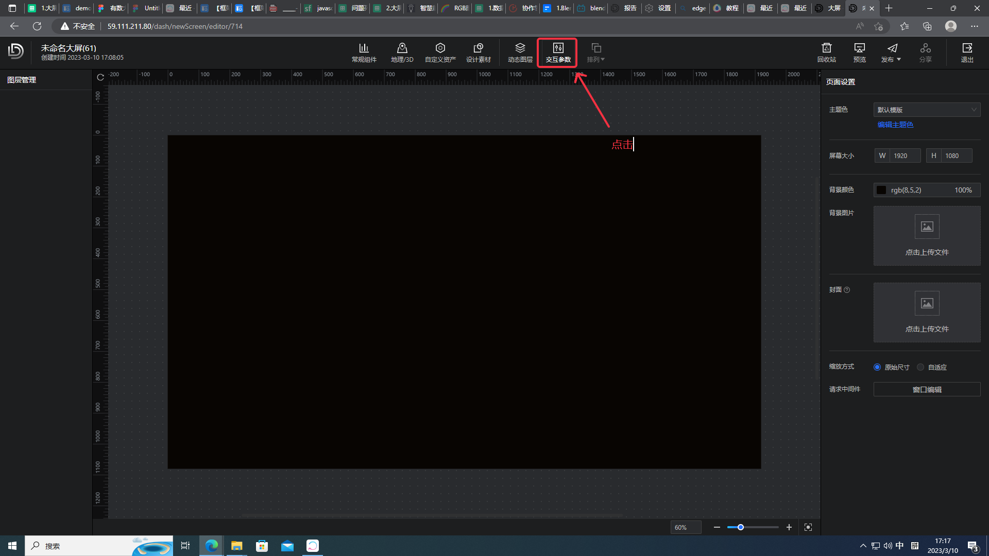The height and width of the screenshot is (556, 989).
Task: Open the browser collections icon
Action: (x=927, y=26)
